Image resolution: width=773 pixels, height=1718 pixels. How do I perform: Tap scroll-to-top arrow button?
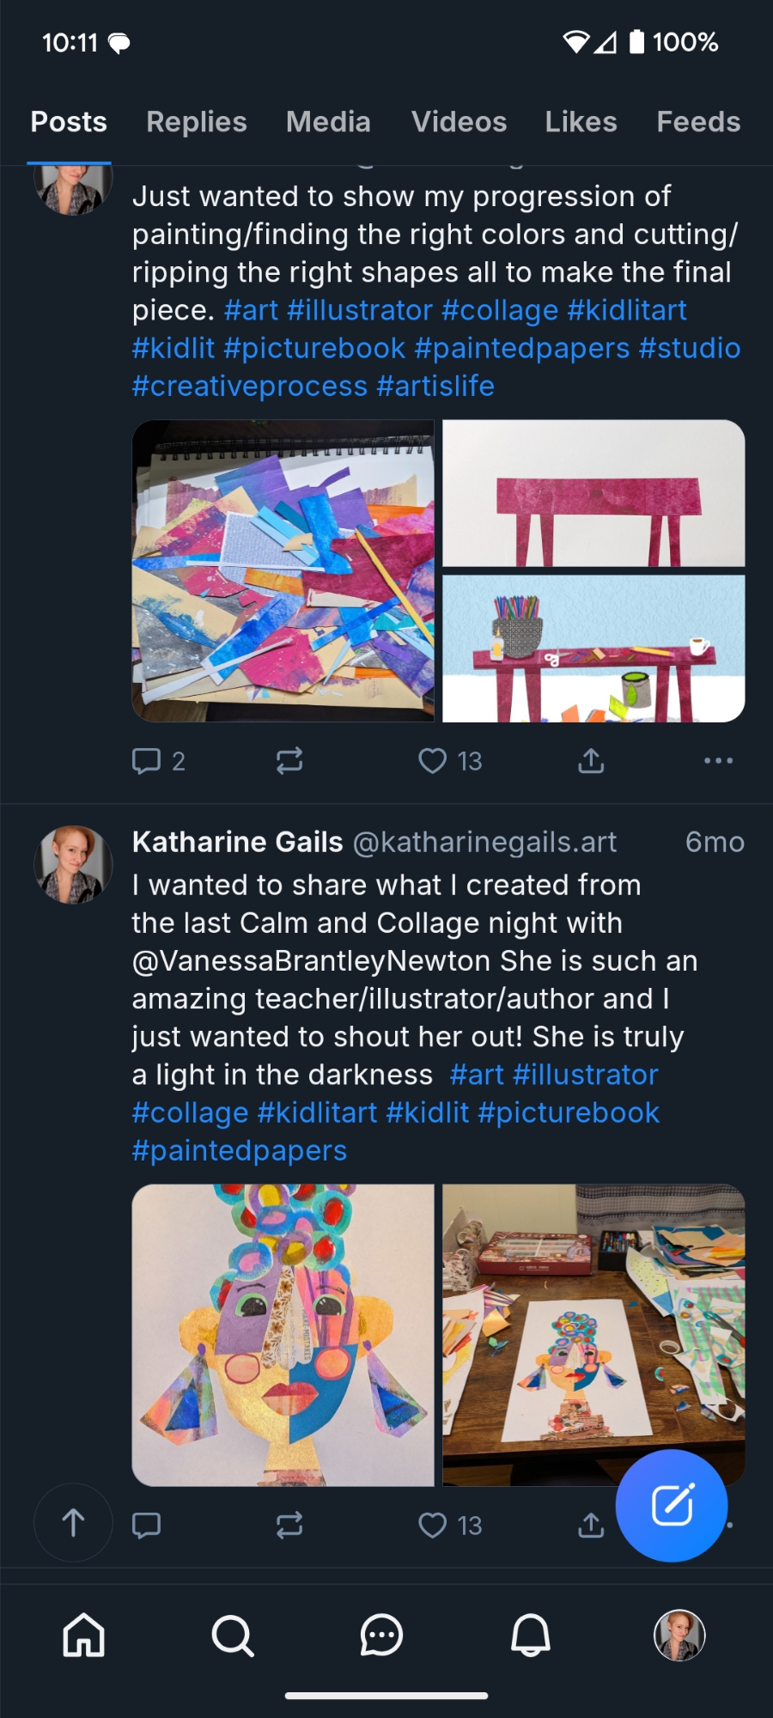(73, 1523)
